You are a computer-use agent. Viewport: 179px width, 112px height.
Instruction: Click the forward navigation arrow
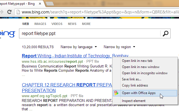click(x=2, y=12)
